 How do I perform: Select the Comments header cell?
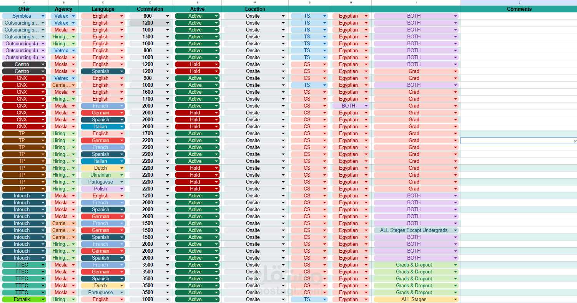tap(519, 9)
